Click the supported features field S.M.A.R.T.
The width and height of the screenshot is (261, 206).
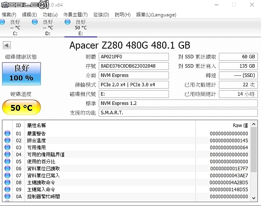click(x=178, y=113)
